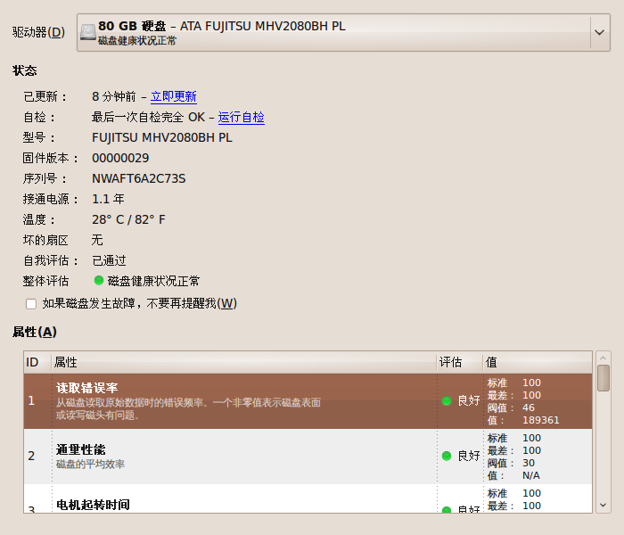Select the 读取错误率 attribute row

coord(308,401)
